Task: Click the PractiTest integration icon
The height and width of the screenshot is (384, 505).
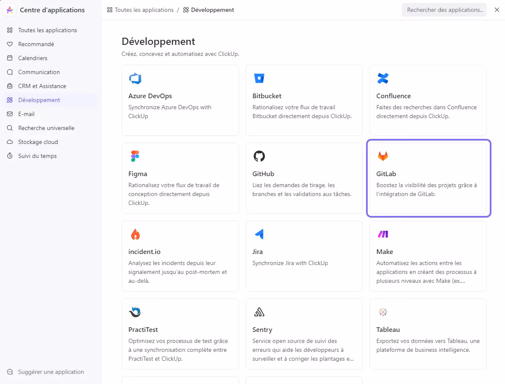Action: (135, 312)
